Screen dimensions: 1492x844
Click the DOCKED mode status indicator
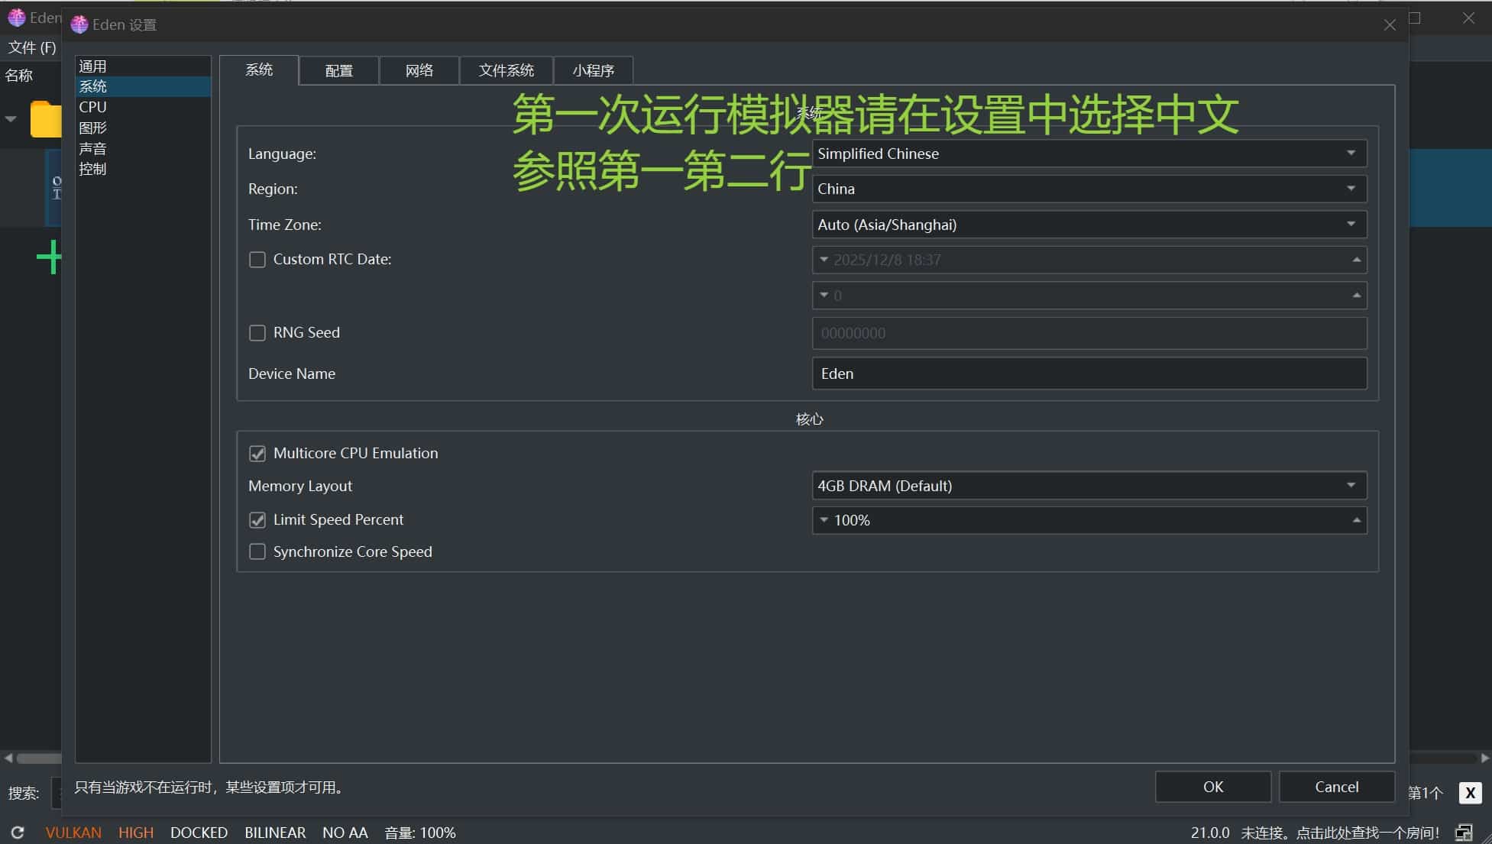click(x=199, y=833)
